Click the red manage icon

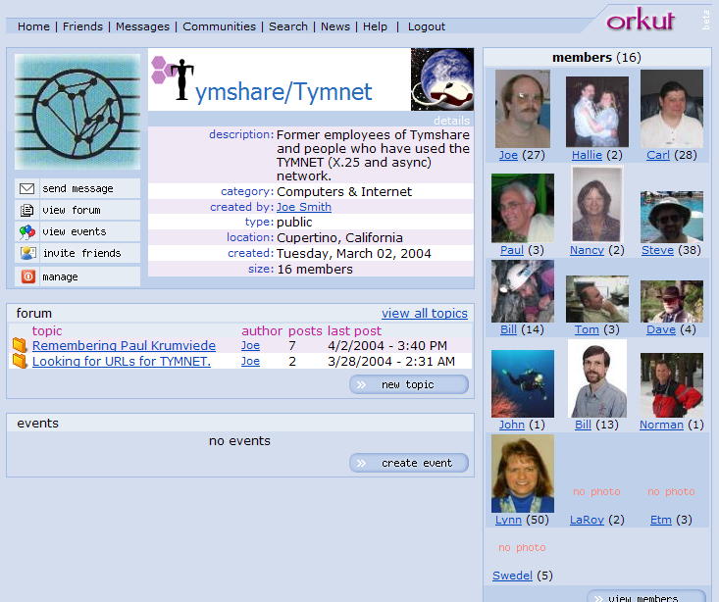pos(28,276)
